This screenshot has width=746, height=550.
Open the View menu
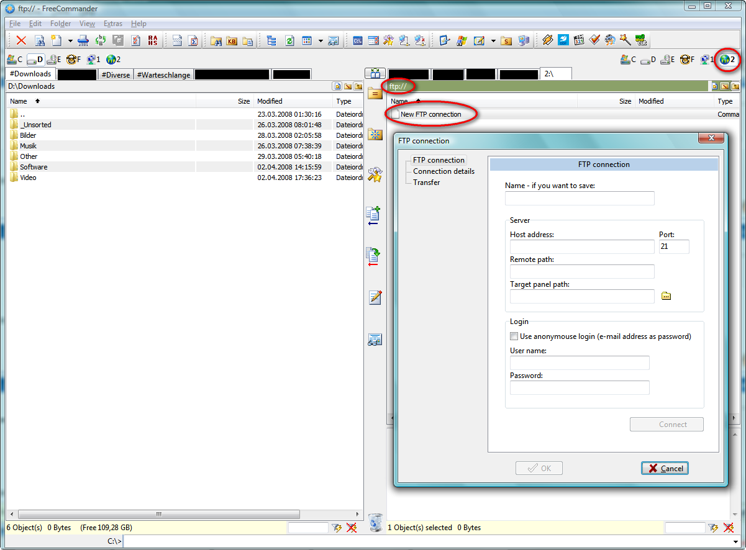pyautogui.click(x=88, y=24)
